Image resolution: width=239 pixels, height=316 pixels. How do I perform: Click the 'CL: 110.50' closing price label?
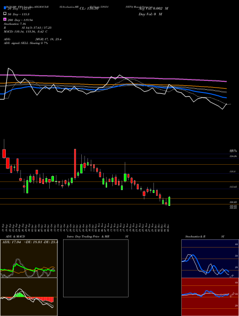tap(89, 9)
